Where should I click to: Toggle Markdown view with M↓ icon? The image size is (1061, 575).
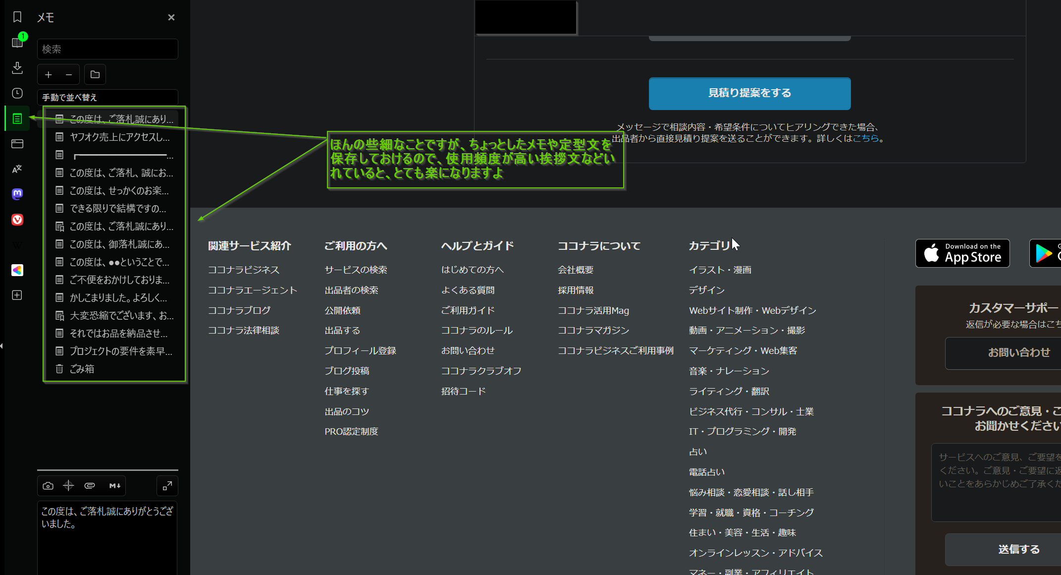coord(115,486)
